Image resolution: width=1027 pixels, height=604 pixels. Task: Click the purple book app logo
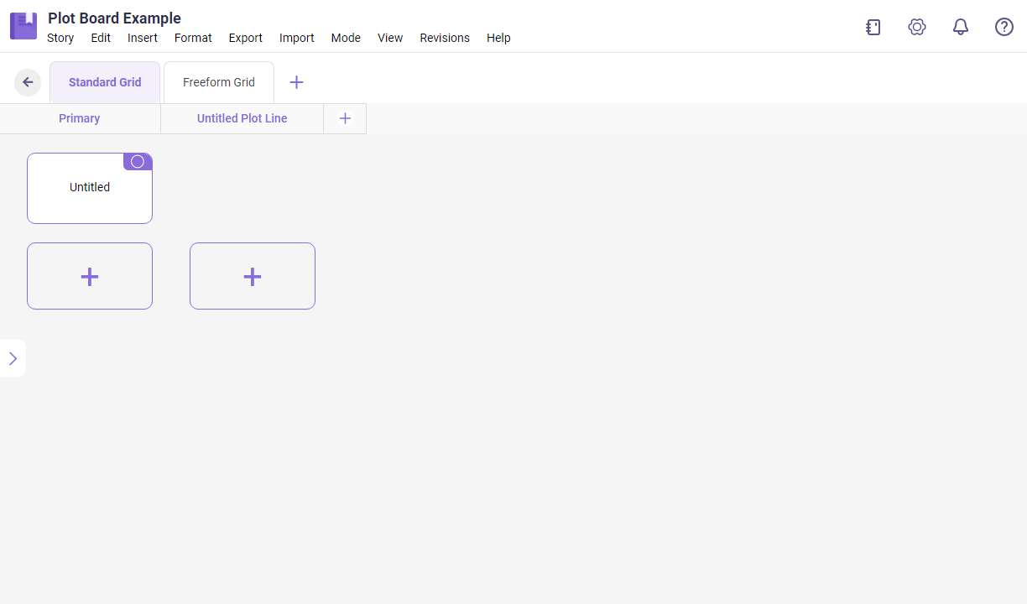[23, 26]
